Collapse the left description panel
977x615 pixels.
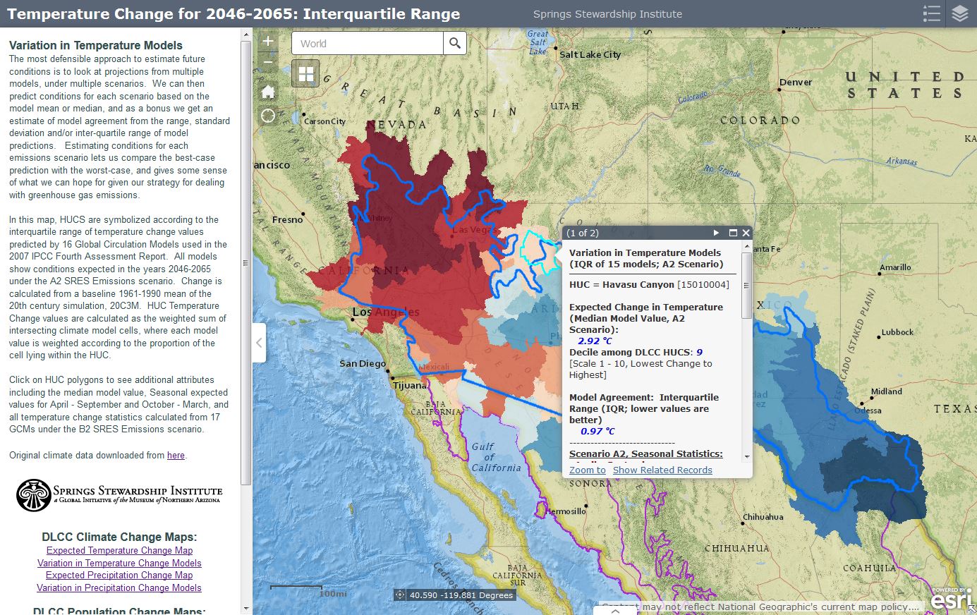(x=259, y=343)
